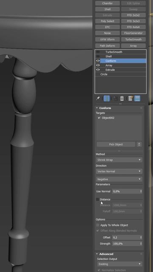Enable the Distance checkbox
Screen dimensions: 153x272
pyautogui.click(x=97, y=199)
